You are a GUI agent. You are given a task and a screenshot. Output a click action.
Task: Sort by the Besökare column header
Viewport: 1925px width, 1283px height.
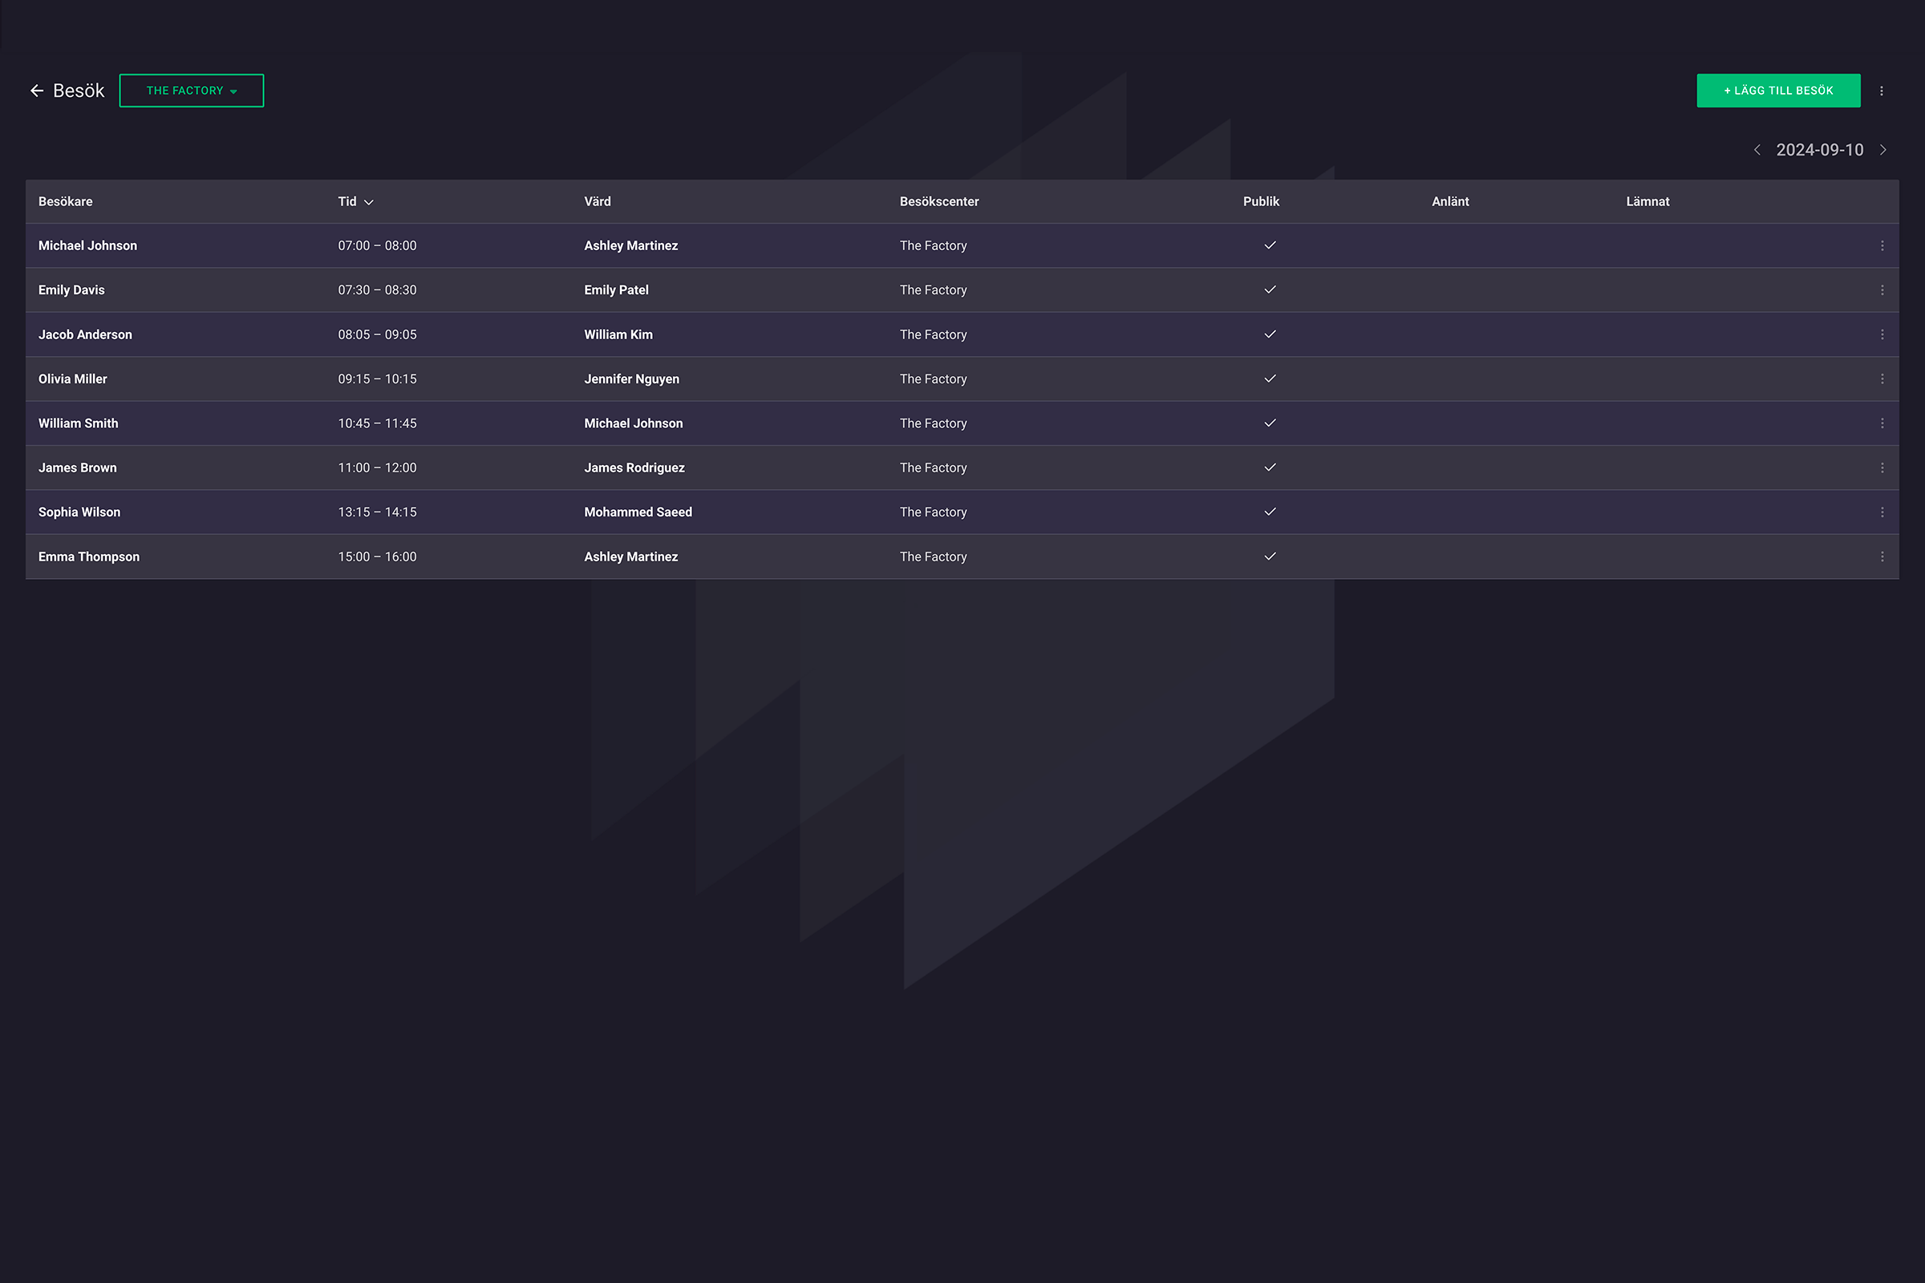pyautogui.click(x=66, y=201)
